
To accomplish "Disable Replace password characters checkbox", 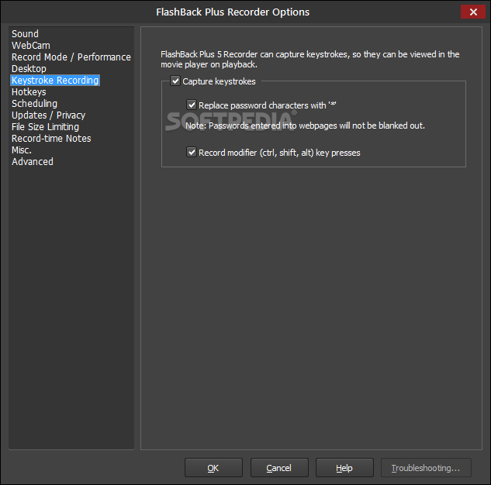I will click(192, 105).
